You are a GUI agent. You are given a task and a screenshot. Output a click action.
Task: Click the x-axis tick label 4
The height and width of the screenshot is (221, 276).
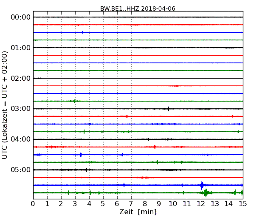pos(89,204)
